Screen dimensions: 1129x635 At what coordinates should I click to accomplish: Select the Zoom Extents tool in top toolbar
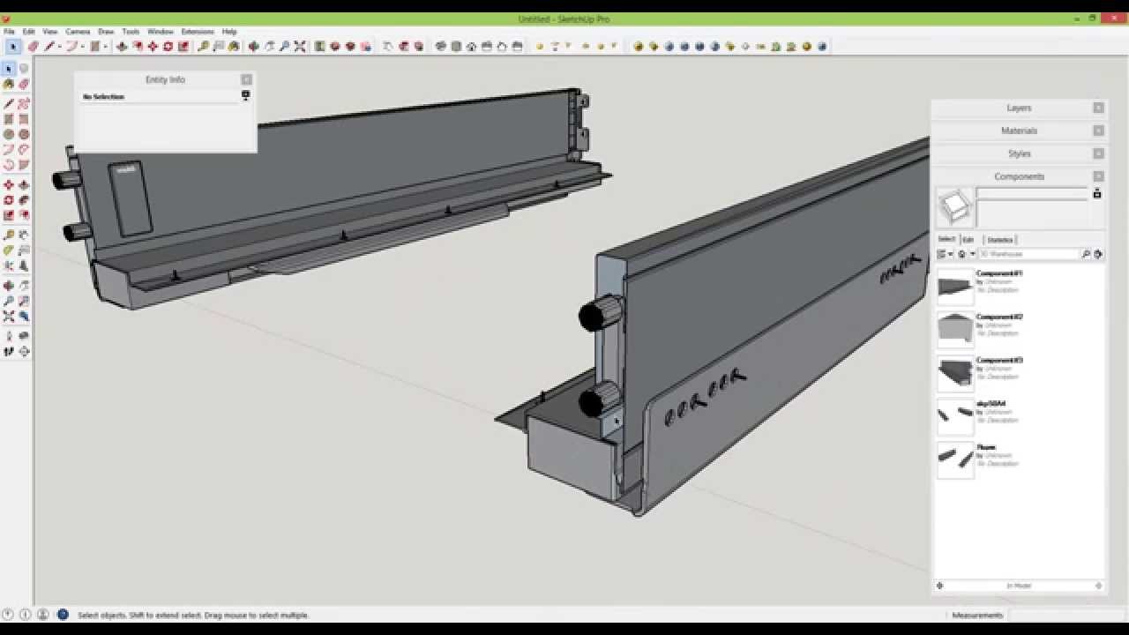(x=300, y=47)
